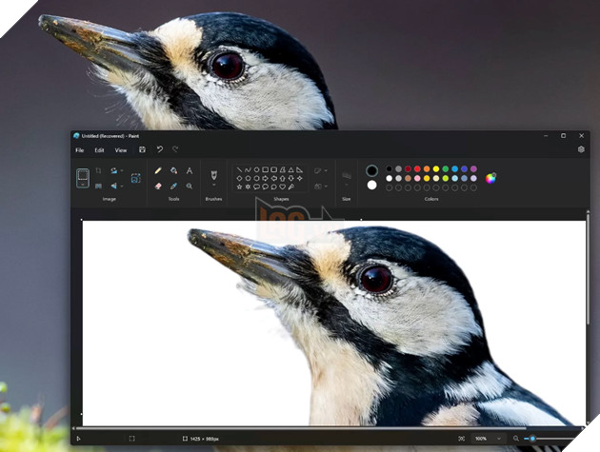Image resolution: width=600 pixels, height=452 pixels.
Task: Expand the Brushes dropdown arrow
Action: (214, 186)
